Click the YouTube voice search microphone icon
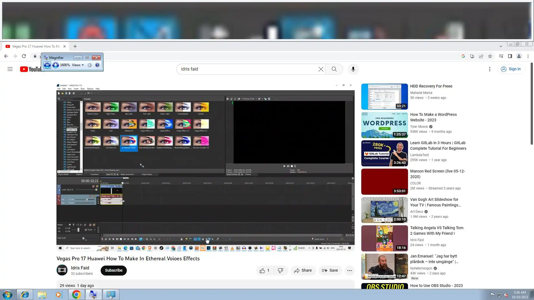This screenshot has height=300, width=534. 353,69
